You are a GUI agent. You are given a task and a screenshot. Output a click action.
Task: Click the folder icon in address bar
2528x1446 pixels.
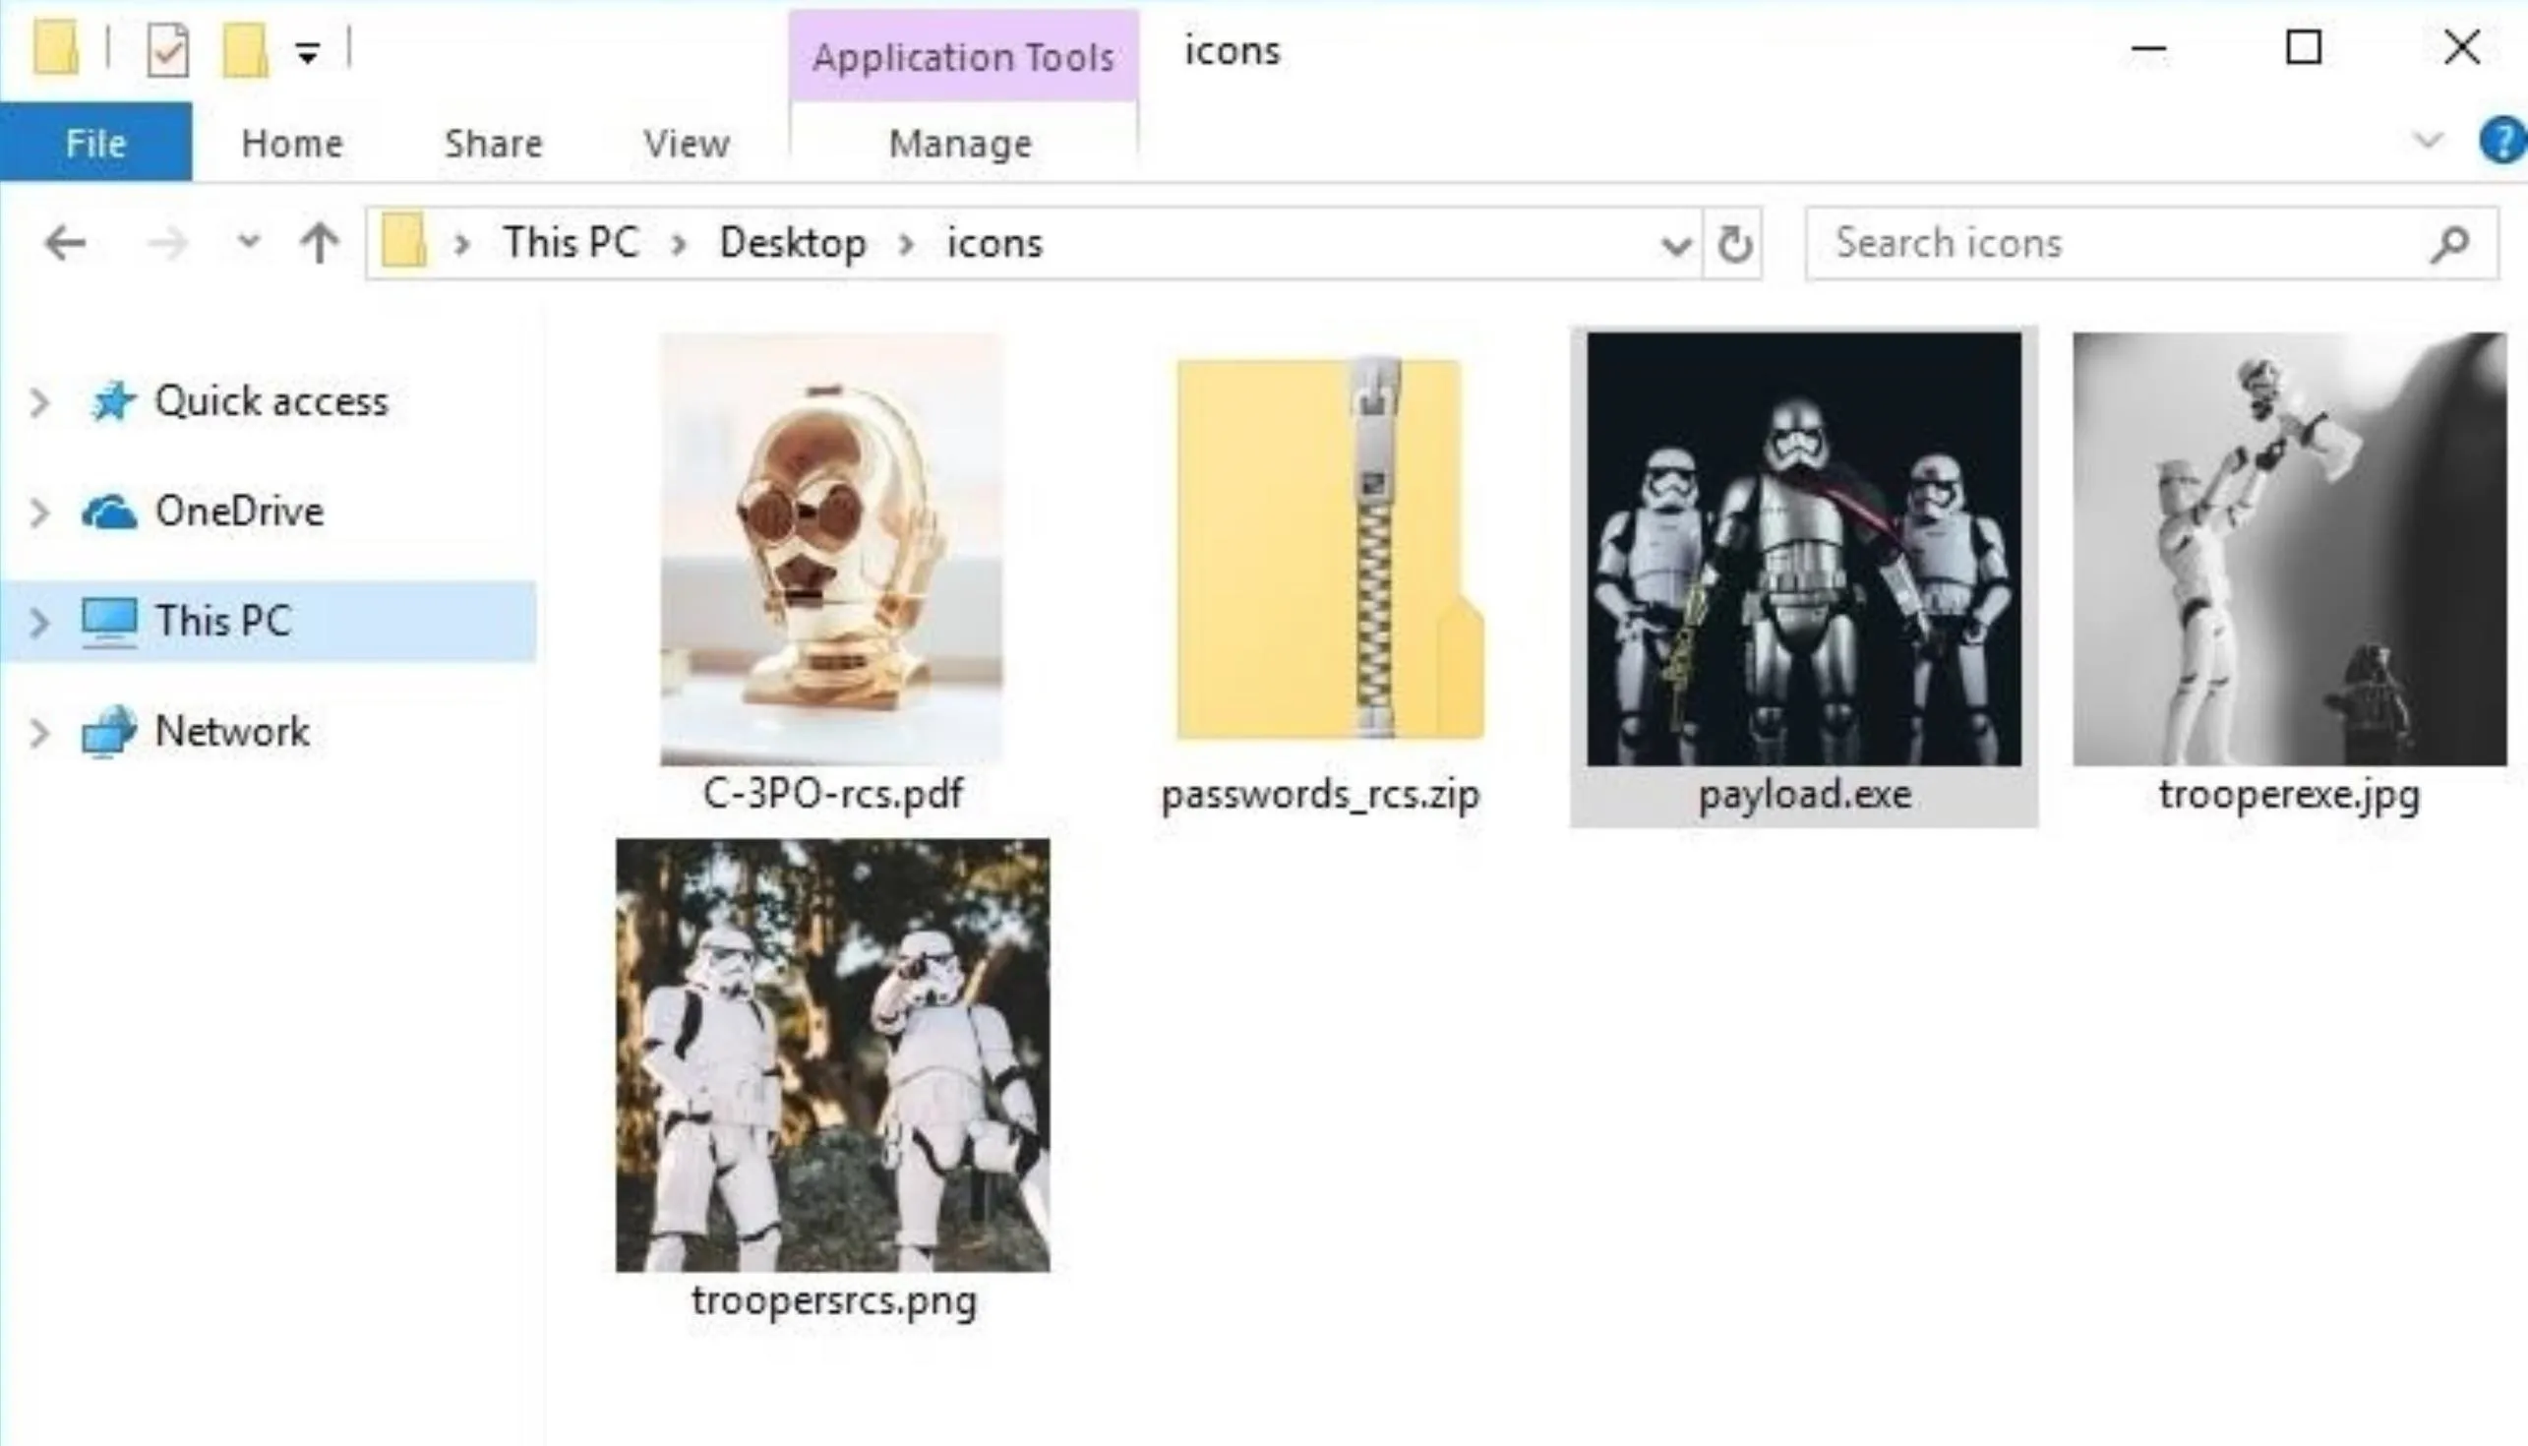point(404,242)
